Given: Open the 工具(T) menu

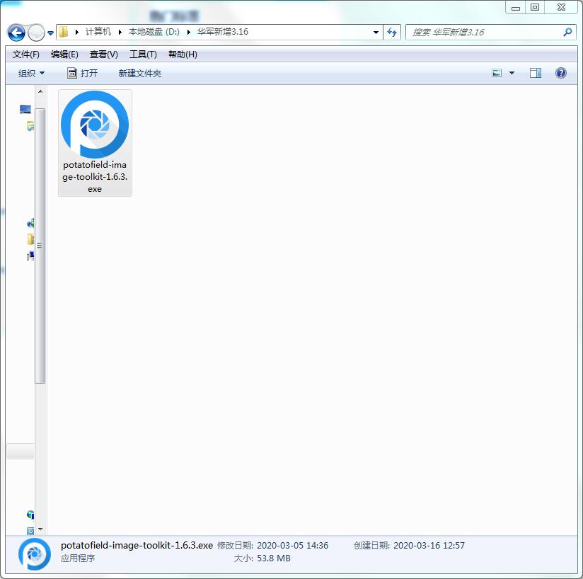Looking at the screenshot, I should pos(143,55).
